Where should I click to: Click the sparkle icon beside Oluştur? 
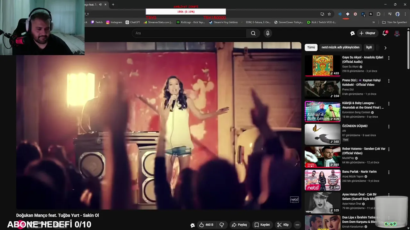pyautogui.click(x=353, y=33)
